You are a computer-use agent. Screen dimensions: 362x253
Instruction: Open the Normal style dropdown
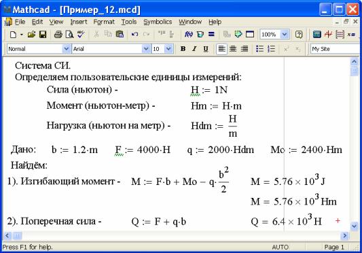coord(67,49)
